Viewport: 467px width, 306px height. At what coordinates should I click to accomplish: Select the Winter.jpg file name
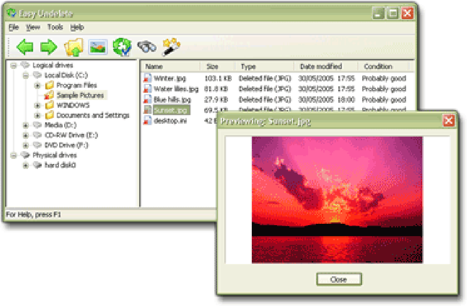(170, 79)
